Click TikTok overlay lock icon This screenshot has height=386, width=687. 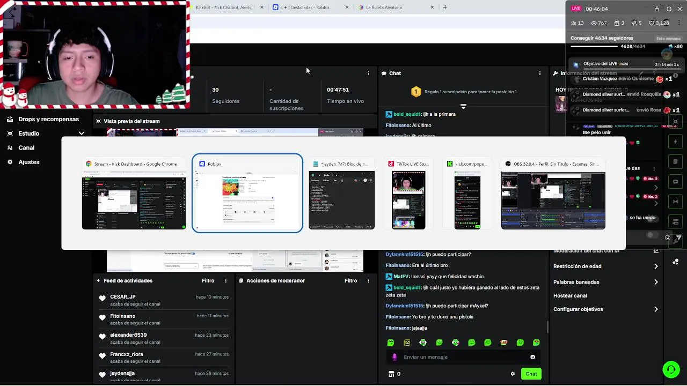[x=657, y=9]
